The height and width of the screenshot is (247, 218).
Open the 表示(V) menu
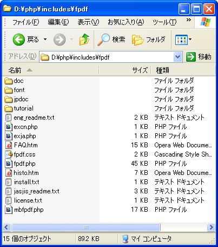pos(88,22)
